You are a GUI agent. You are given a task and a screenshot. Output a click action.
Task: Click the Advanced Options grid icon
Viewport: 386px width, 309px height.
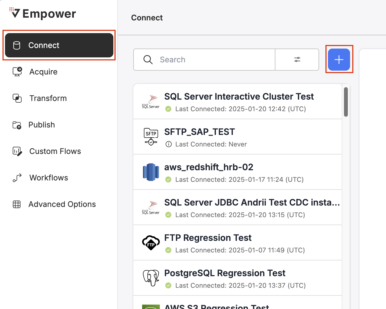coord(17,204)
